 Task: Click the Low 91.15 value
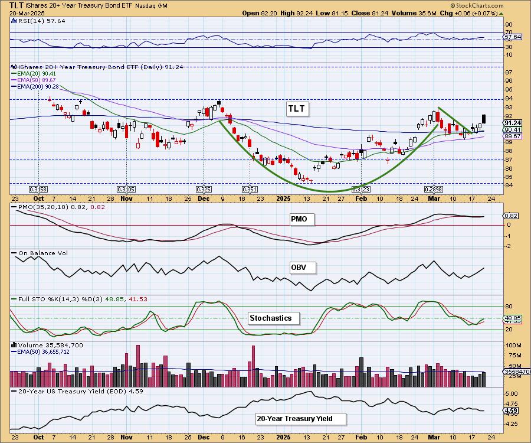coord(332,13)
